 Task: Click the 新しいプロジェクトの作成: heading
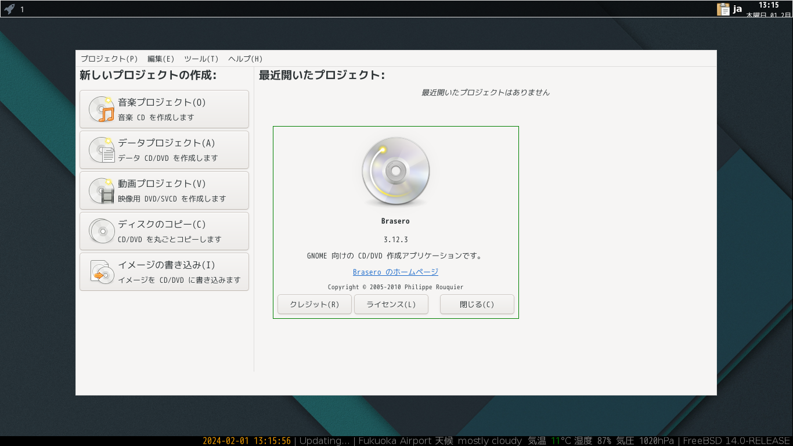click(148, 75)
